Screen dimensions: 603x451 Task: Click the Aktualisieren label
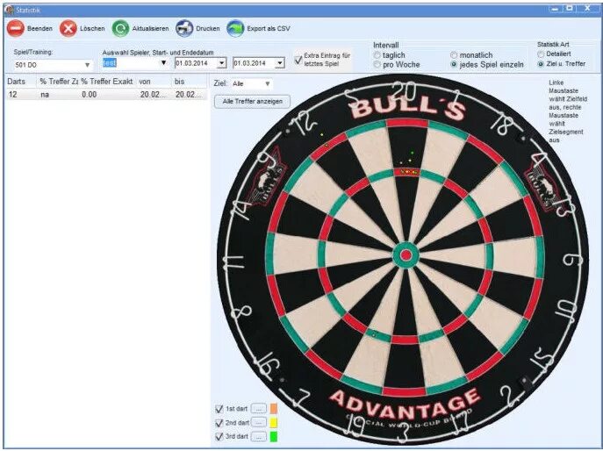[x=150, y=28]
